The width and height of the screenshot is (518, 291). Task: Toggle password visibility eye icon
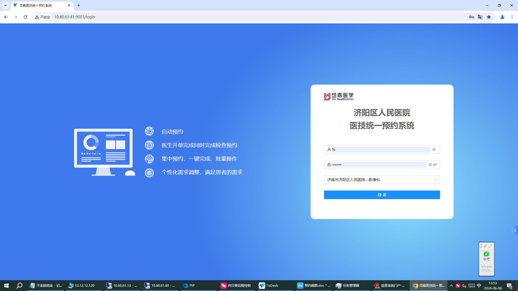(435, 165)
